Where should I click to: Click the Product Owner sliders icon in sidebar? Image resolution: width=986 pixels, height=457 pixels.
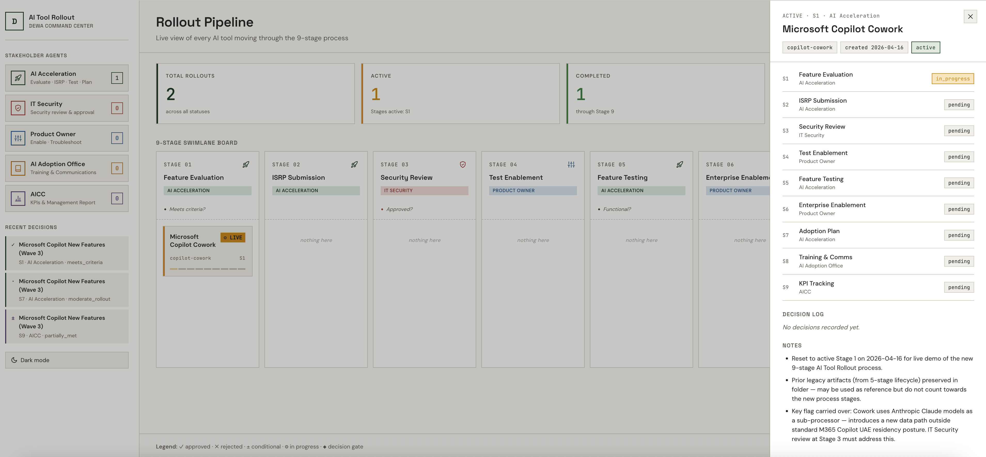click(x=18, y=138)
